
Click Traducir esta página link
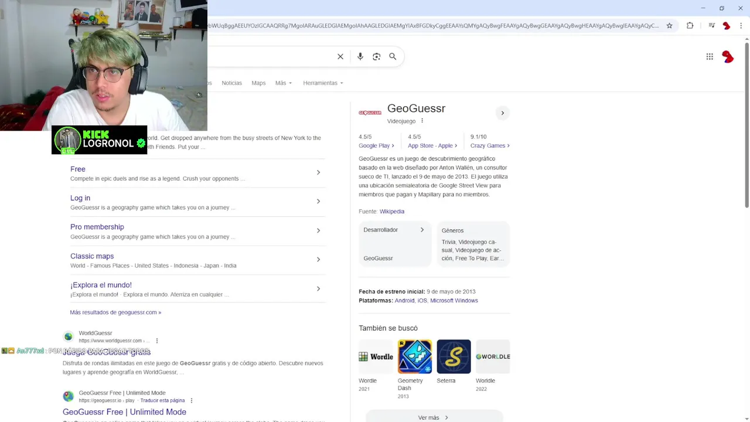(162, 400)
